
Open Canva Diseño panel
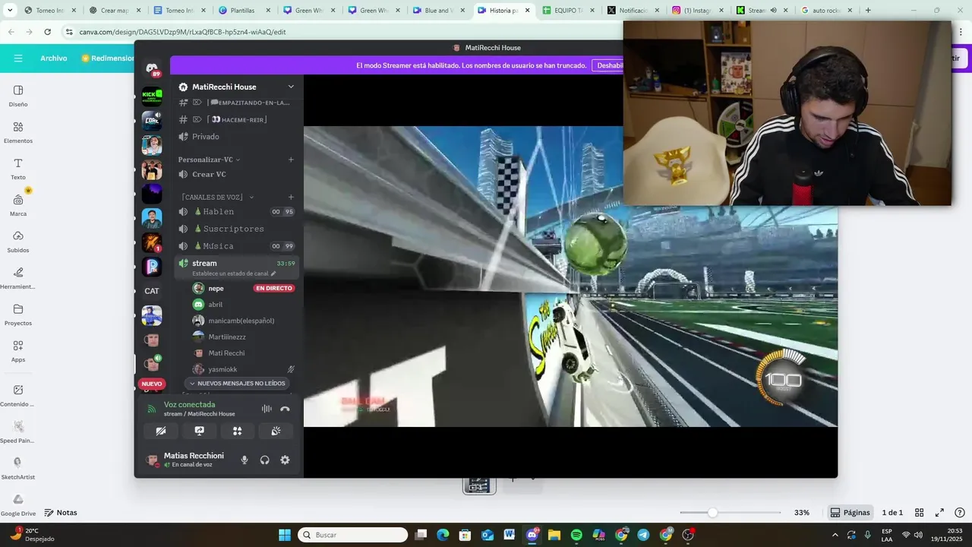coord(18,95)
